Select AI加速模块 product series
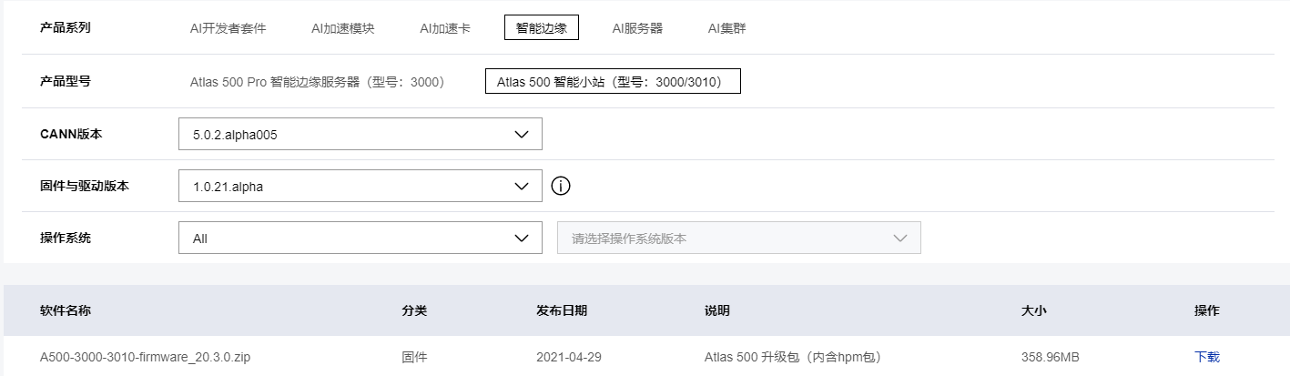Image resolution: width=1290 pixels, height=376 pixels. 342,28
